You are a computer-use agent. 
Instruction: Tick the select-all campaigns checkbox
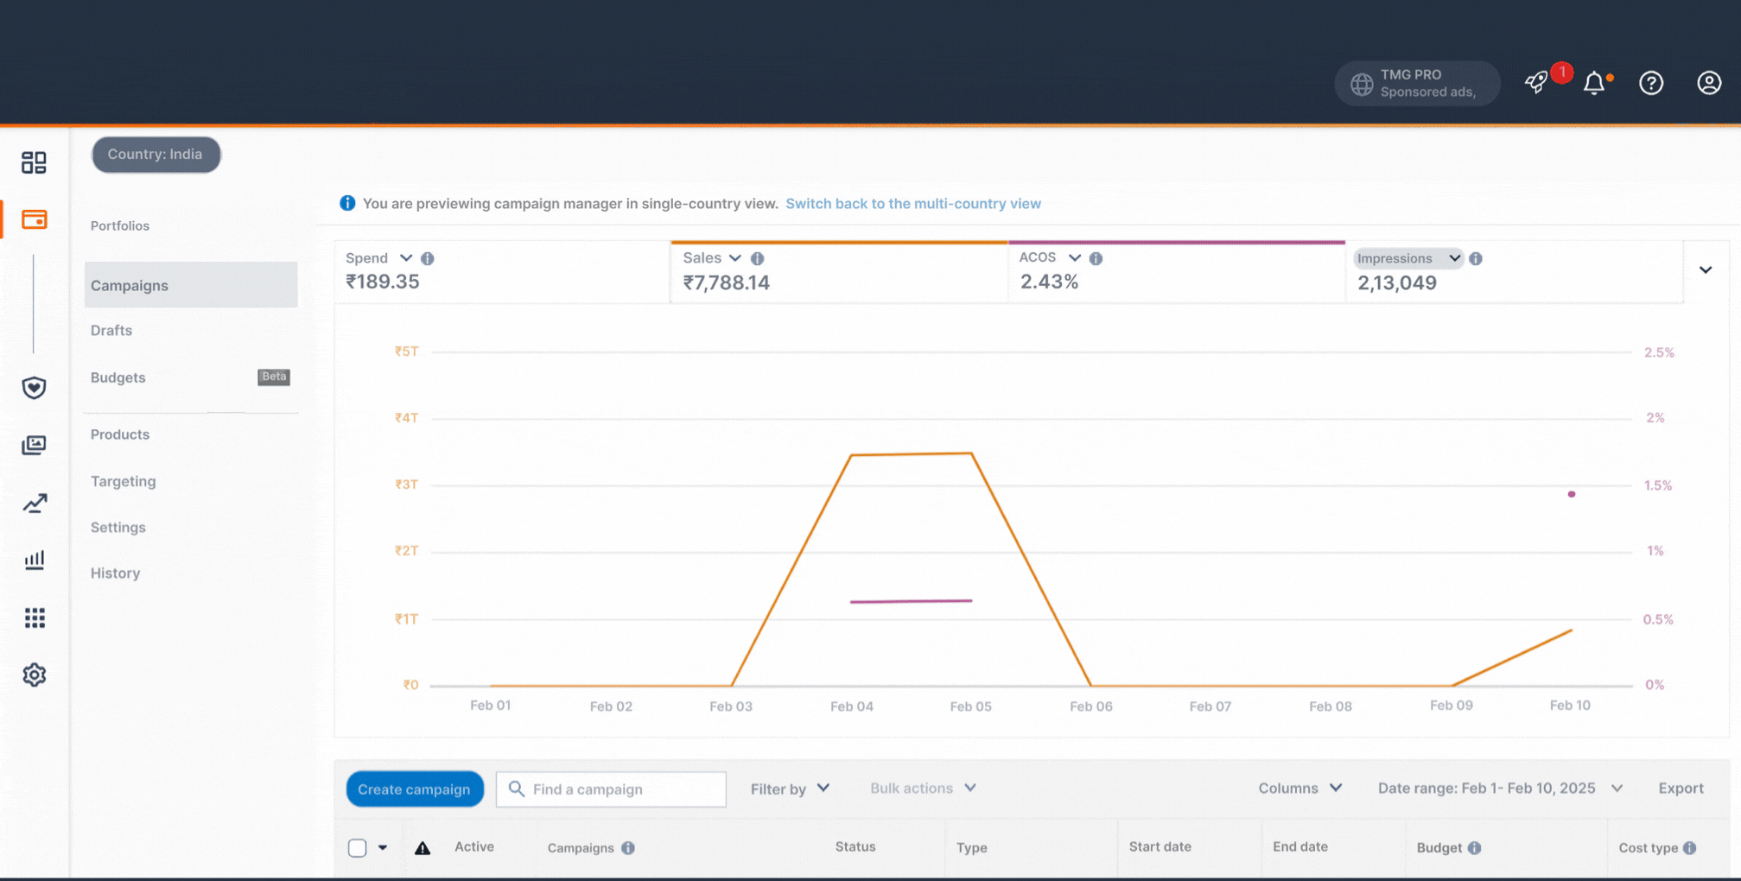[357, 848]
